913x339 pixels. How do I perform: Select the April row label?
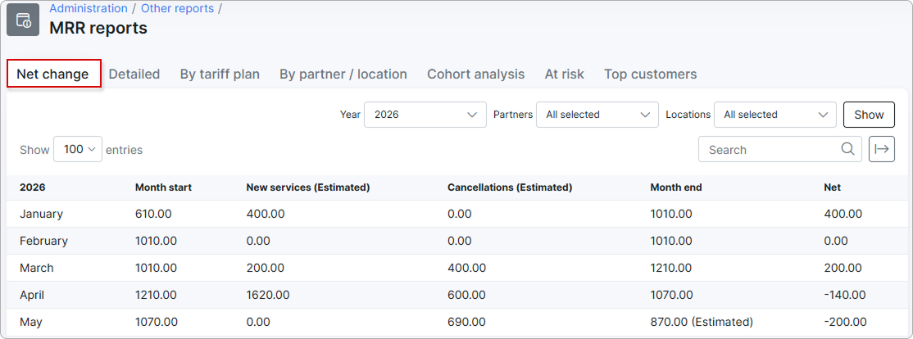[32, 295]
